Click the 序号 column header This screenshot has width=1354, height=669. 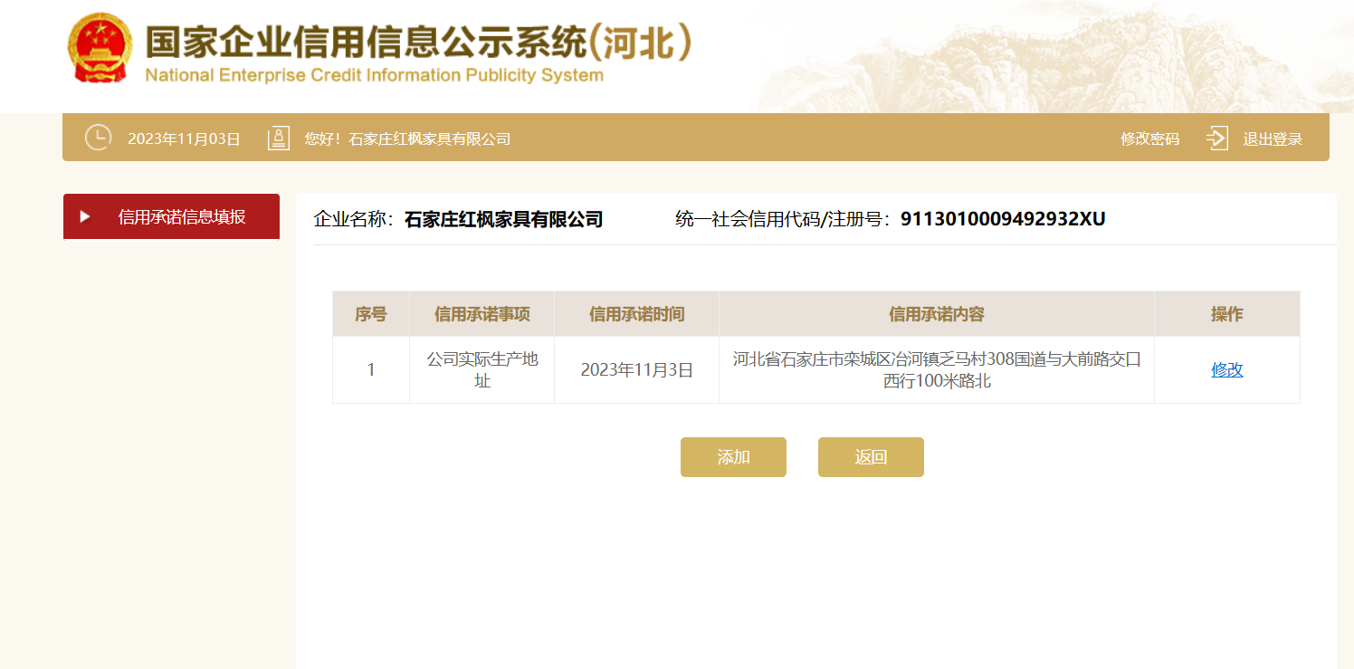pos(371,314)
